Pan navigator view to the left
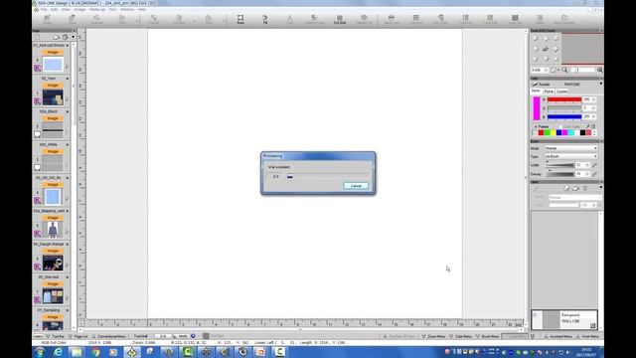636x358 pixels. [536, 49]
